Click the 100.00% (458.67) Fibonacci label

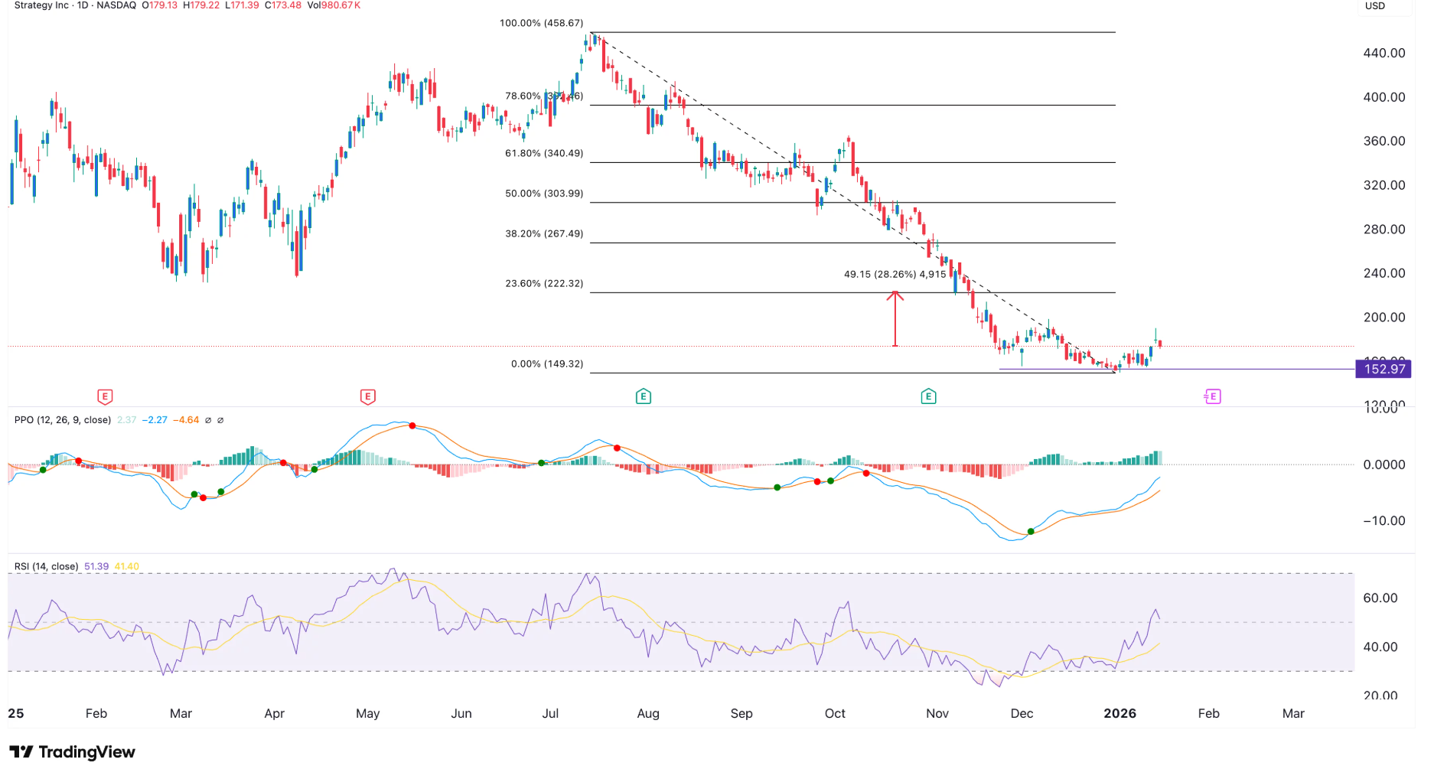pos(541,24)
